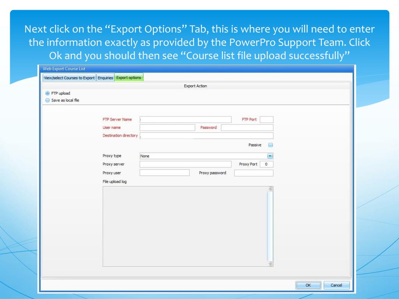
Task: Select Save as local file option
Action: 47,100
